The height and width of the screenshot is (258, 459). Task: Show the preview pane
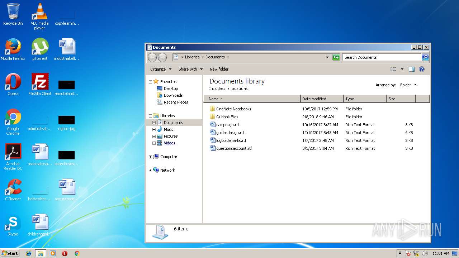point(412,69)
